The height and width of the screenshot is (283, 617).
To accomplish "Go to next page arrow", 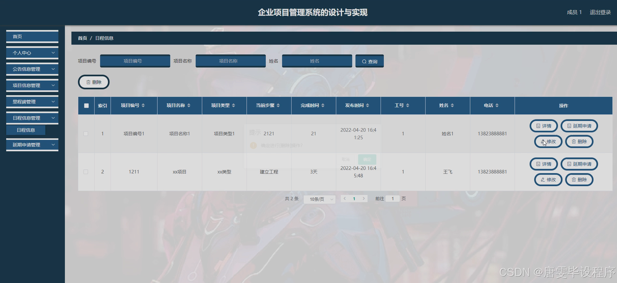I will pyautogui.click(x=364, y=199).
